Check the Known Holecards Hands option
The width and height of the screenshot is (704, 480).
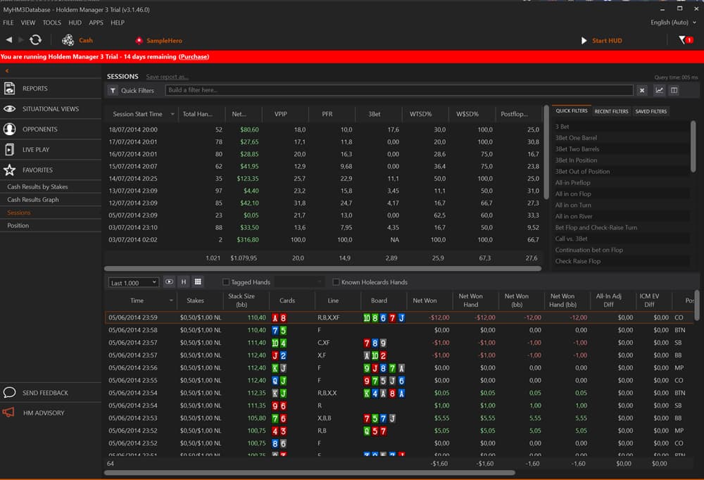tap(336, 282)
